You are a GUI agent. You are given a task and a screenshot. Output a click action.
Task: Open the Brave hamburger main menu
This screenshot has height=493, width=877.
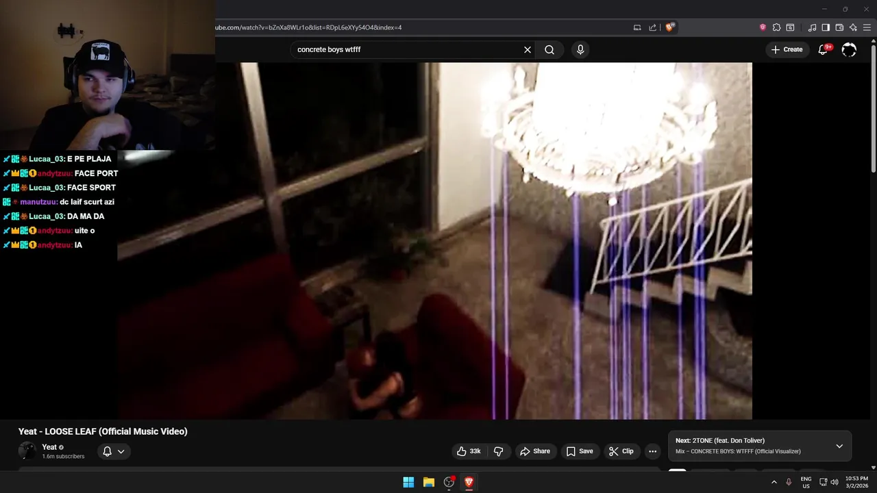point(867,27)
